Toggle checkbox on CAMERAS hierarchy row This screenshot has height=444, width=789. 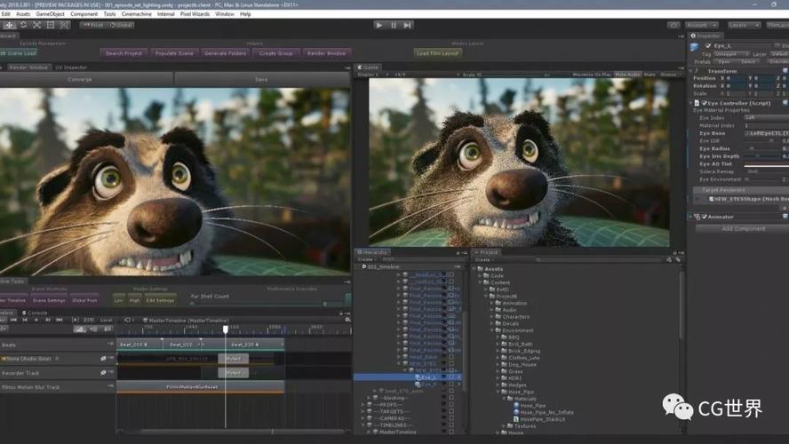[451, 418]
